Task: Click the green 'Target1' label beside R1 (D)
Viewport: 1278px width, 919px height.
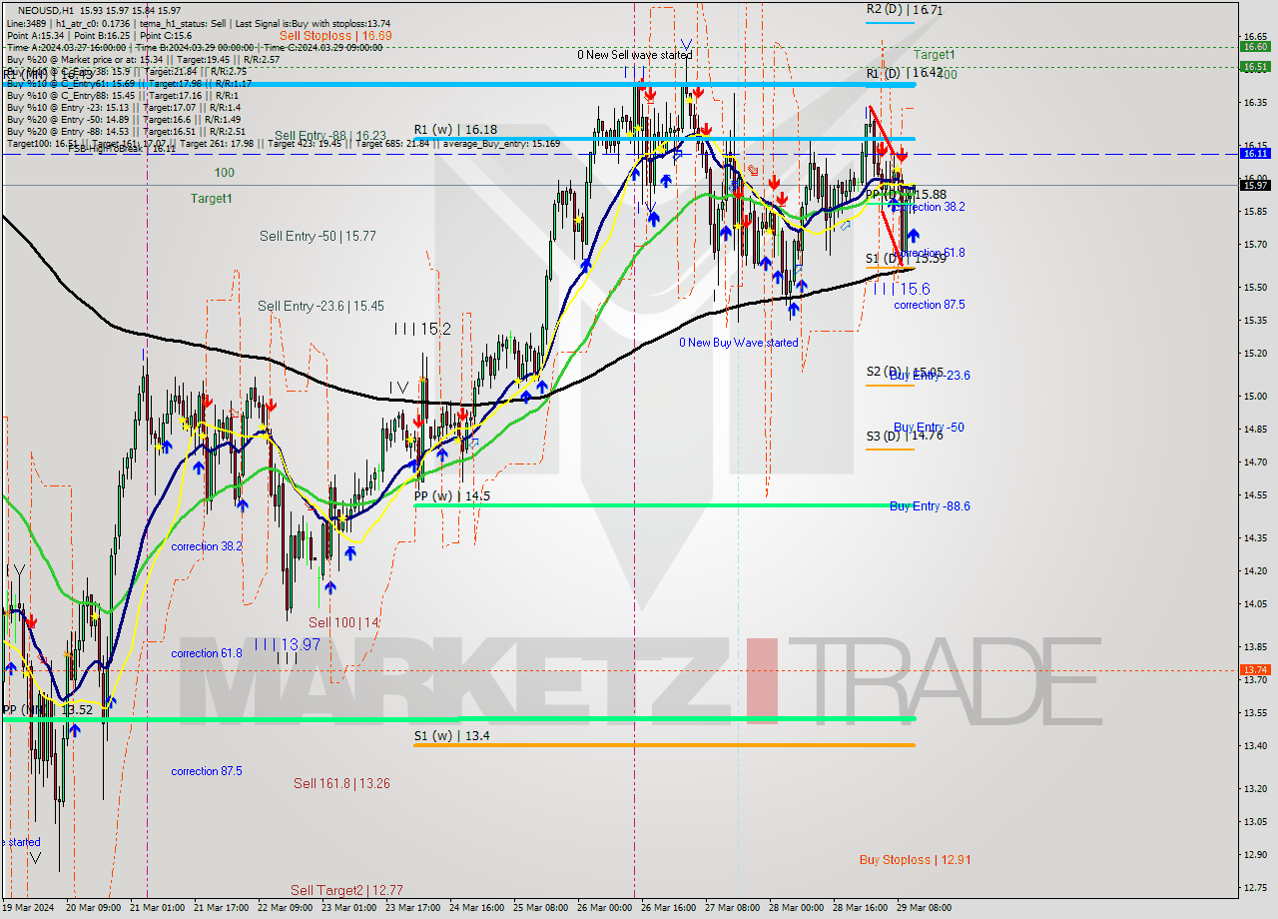Action: point(935,55)
